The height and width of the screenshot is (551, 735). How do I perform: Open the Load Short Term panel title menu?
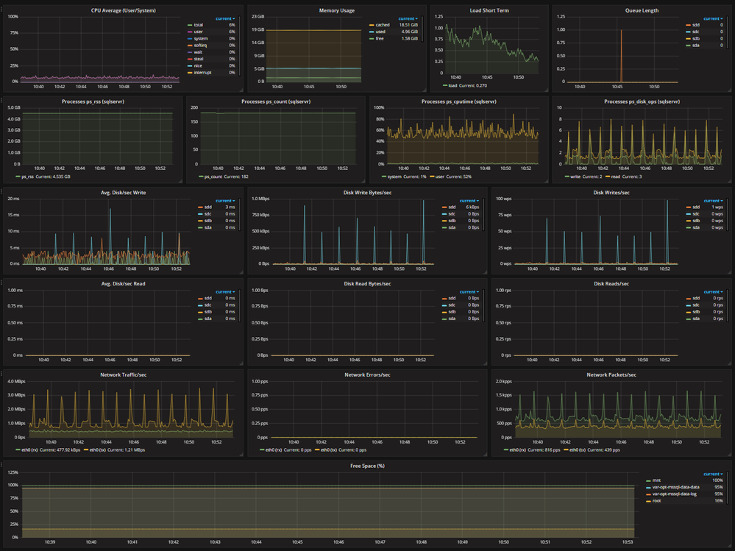point(489,10)
